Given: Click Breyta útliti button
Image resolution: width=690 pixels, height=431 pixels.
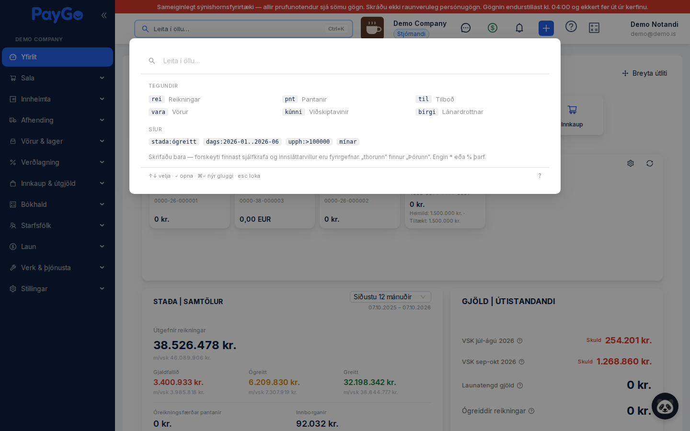Looking at the screenshot, I should [644, 73].
